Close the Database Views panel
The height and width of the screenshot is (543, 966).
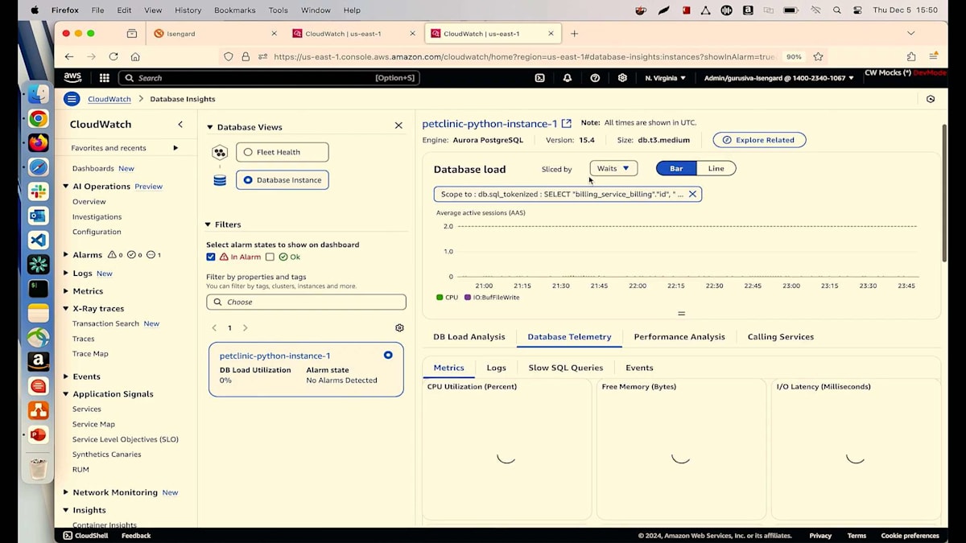click(x=398, y=125)
